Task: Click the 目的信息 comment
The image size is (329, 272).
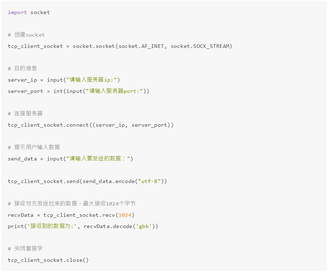Action: point(22,69)
